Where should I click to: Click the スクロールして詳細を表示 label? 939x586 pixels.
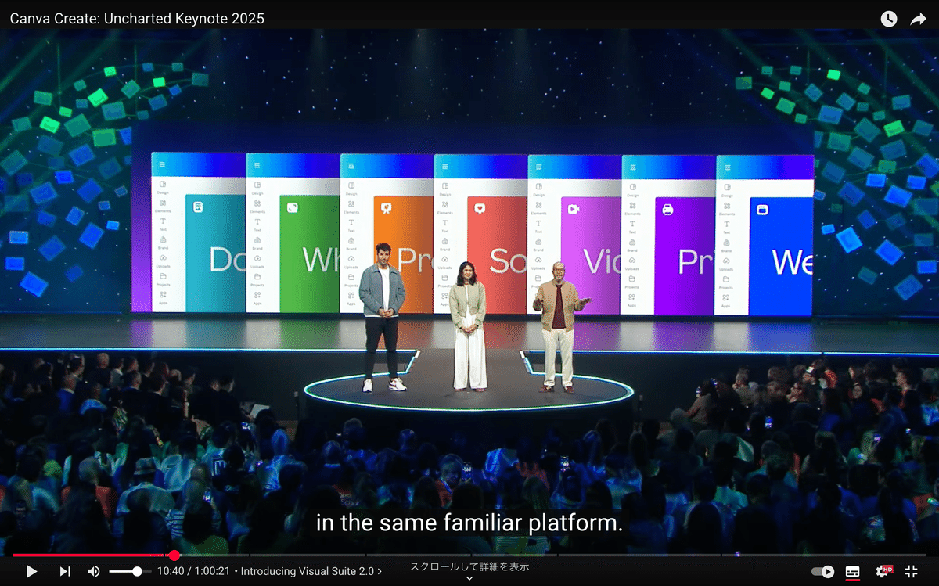click(469, 566)
